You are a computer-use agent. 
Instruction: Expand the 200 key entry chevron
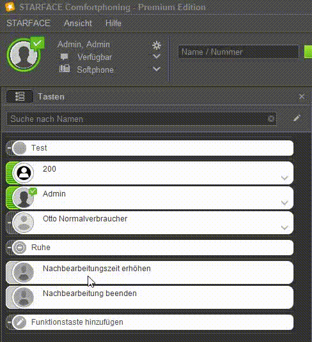click(285, 178)
